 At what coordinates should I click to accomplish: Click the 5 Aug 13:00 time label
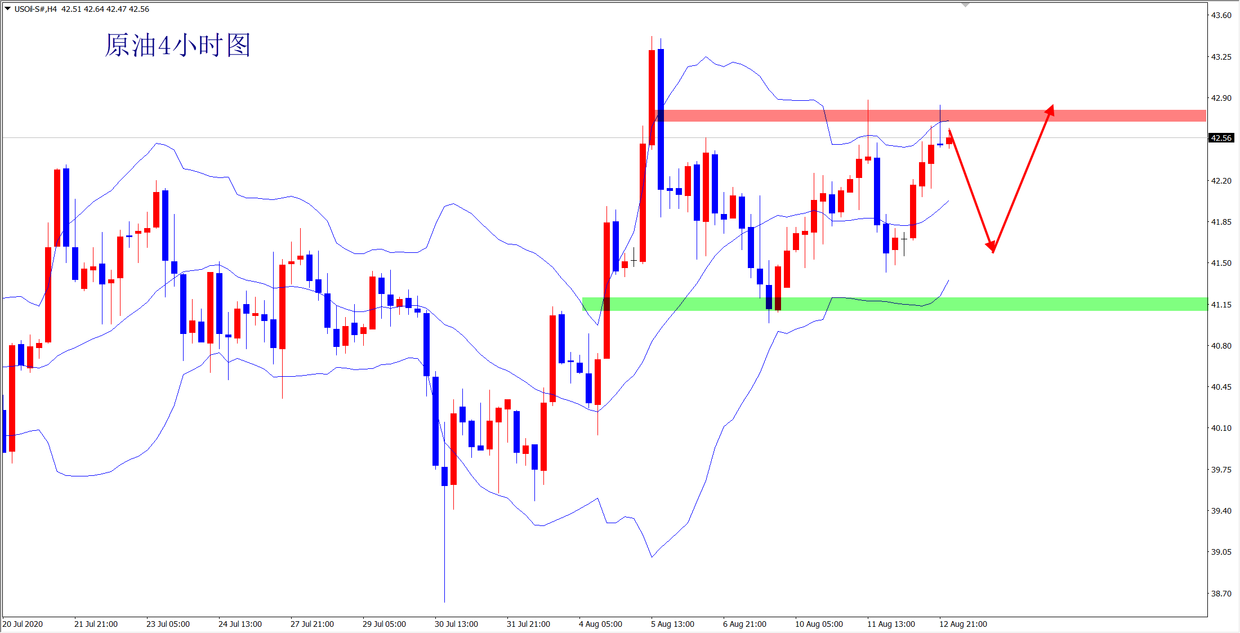pos(672,624)
